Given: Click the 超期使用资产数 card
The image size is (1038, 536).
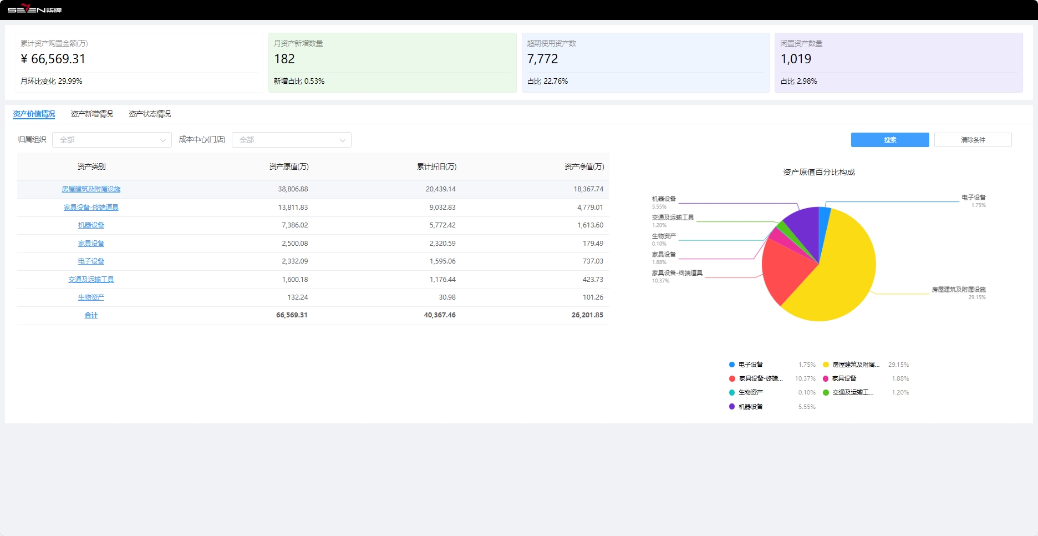Looking at the screenshot, I should (x=645, y=63).
